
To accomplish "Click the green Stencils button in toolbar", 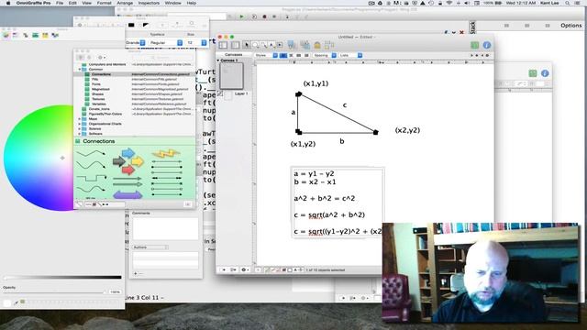I will click(475, 45).
